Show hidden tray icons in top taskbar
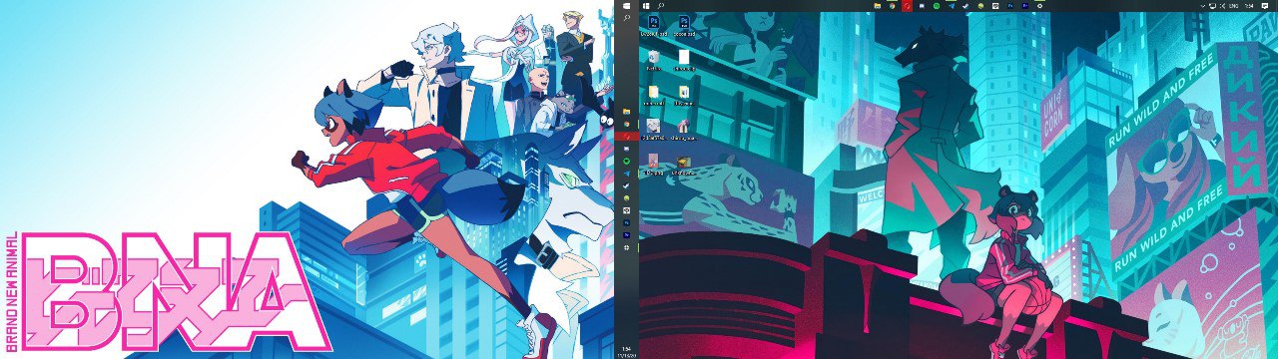 pos(1202,6)
